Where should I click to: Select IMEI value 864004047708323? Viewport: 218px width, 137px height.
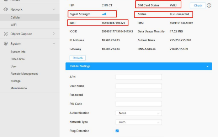click(113, 23)
